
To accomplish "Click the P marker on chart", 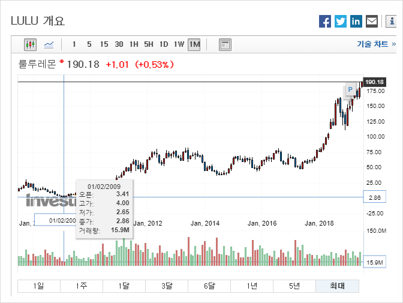I will [350, 89].
